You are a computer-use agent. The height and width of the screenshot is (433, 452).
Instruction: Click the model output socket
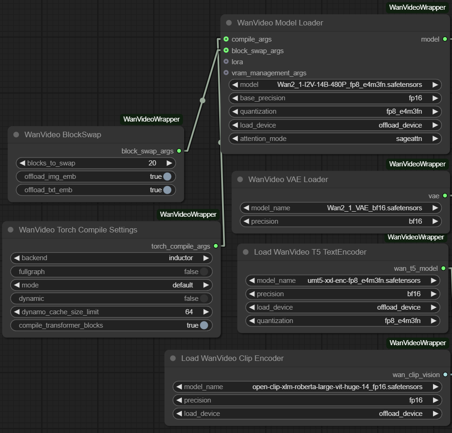coord(445,39)
